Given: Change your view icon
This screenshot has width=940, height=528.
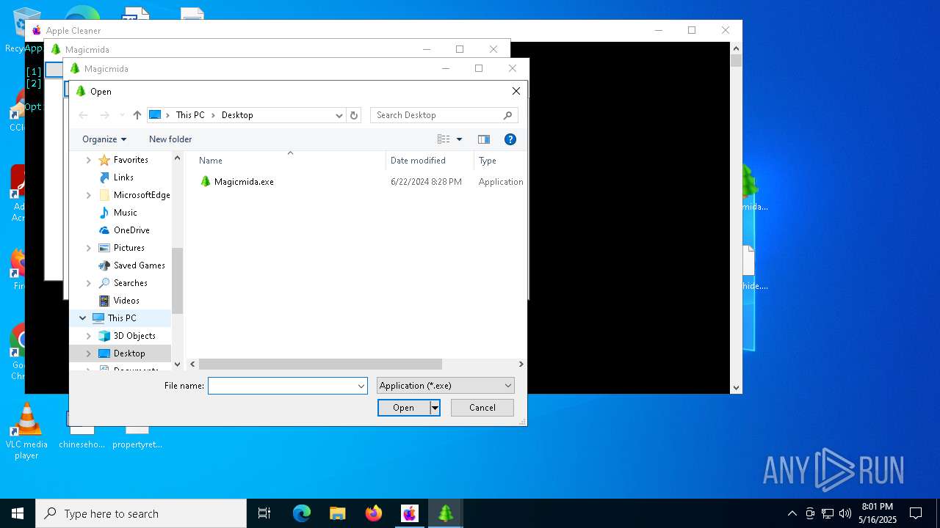Looking at the screenshot, I should point(444,139).
